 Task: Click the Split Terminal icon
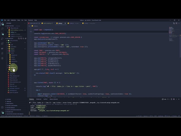point(172,99)
